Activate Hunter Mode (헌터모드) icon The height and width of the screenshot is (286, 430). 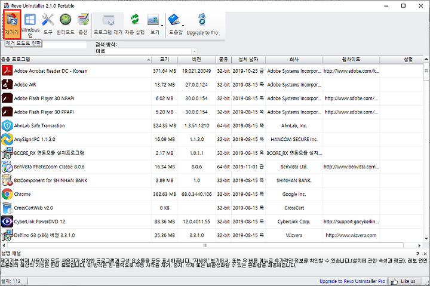click(65, 20)
